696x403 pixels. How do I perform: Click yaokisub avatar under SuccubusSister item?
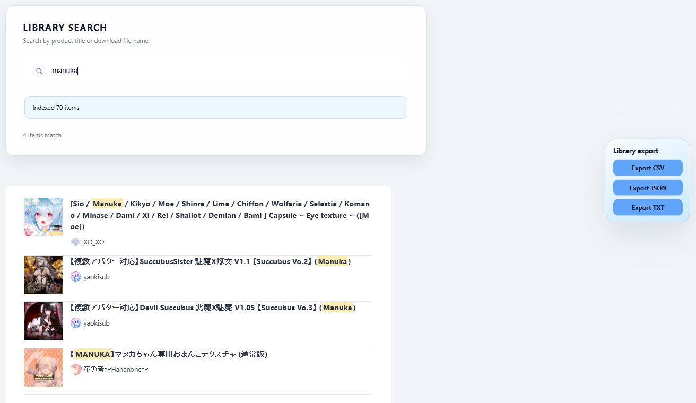click(x=76, y=277)
